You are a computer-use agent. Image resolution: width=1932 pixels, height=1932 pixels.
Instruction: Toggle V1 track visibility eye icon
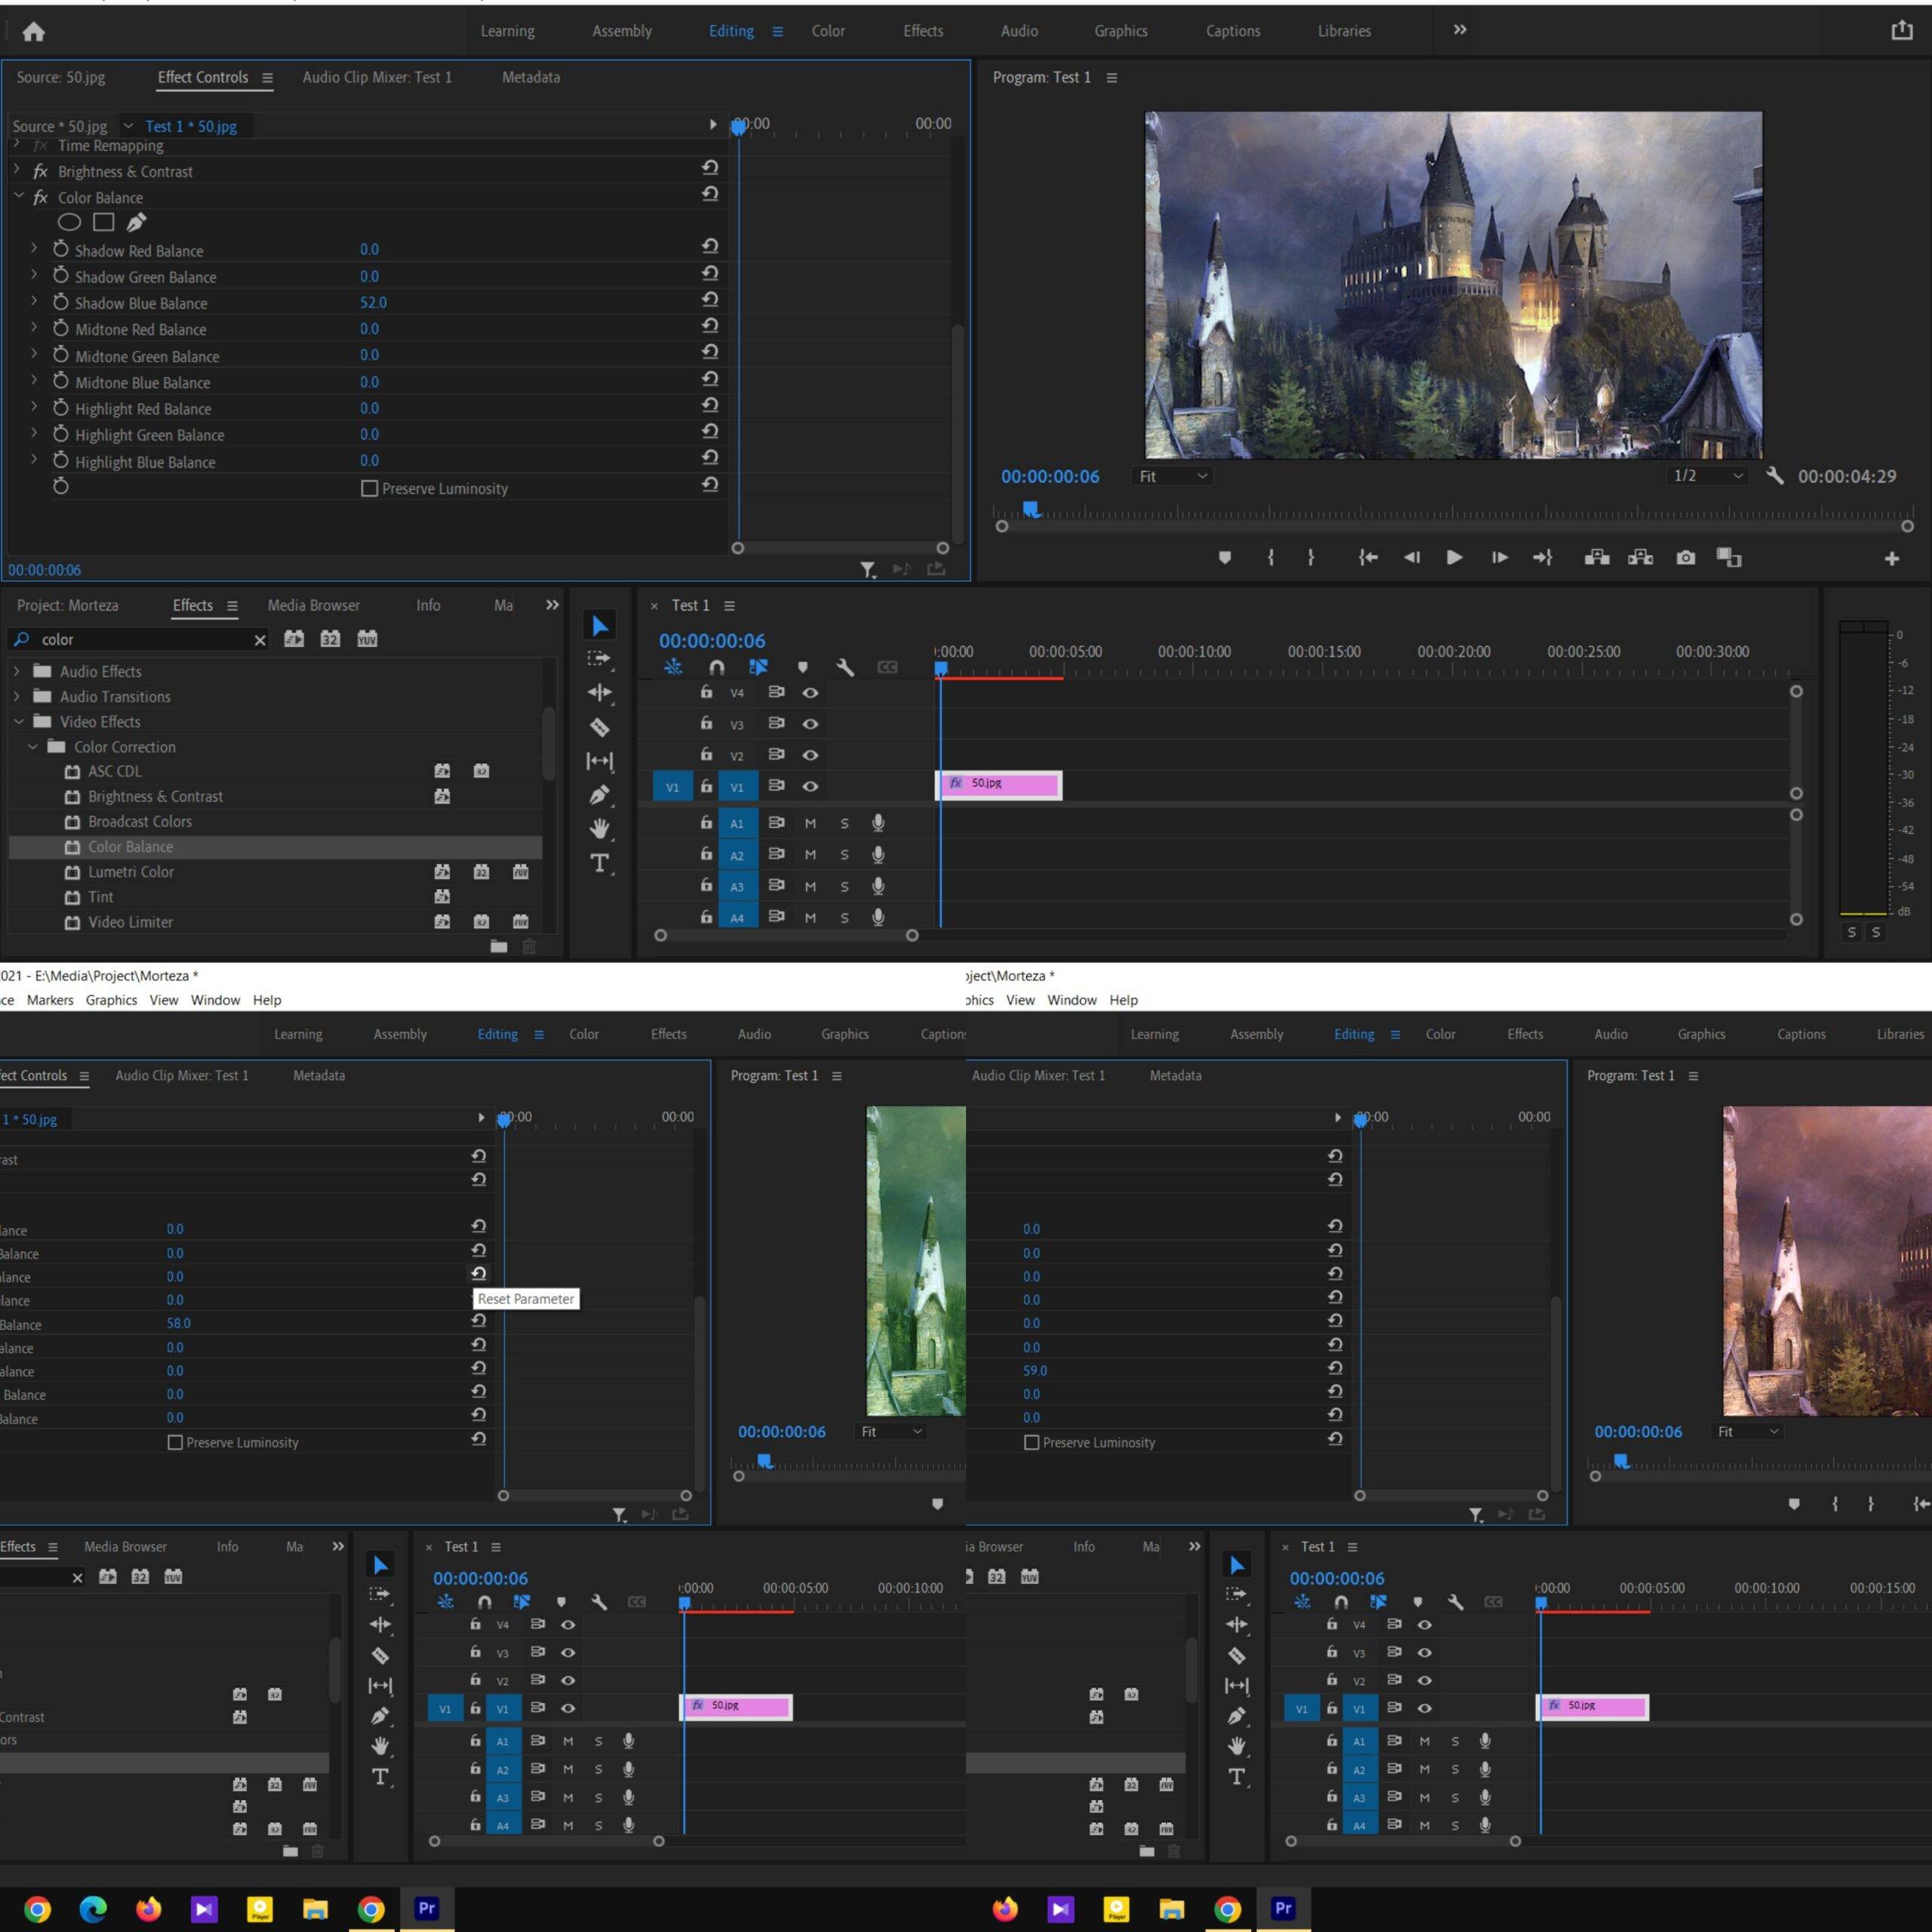[x=816, y=784]
